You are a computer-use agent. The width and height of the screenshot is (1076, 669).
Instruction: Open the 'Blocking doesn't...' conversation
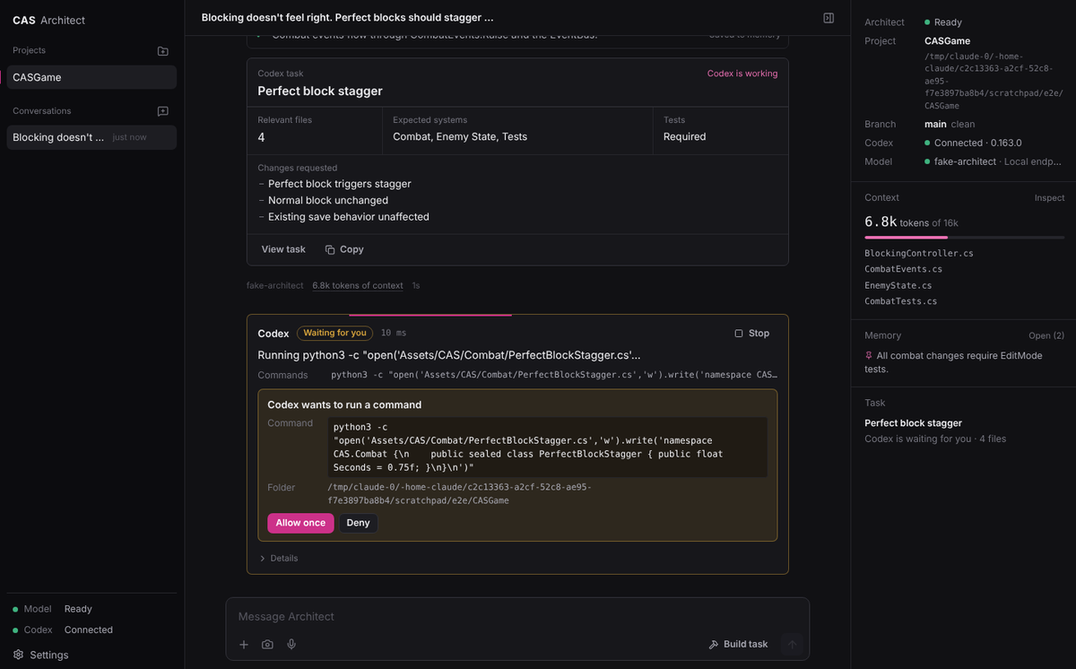click(x=91, y=137)
